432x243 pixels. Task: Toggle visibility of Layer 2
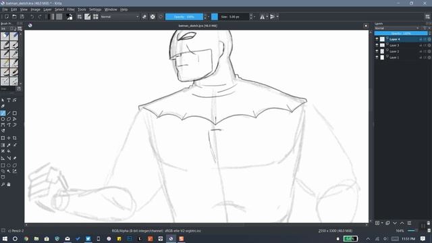click(x=377, y=51)
